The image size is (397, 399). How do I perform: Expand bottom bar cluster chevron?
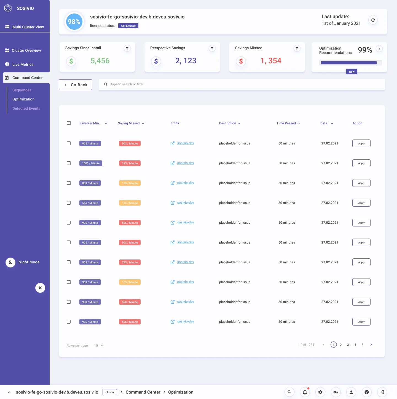click(x=9, y=392)
